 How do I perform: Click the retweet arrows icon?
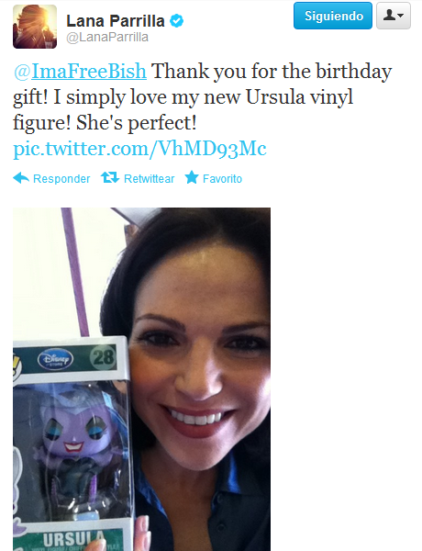click(x=110, y=177)
